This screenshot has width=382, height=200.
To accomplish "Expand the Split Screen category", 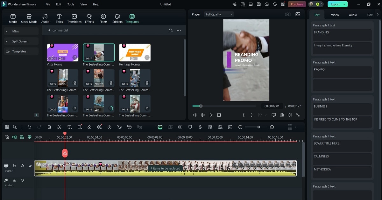I will pos(21,41).
